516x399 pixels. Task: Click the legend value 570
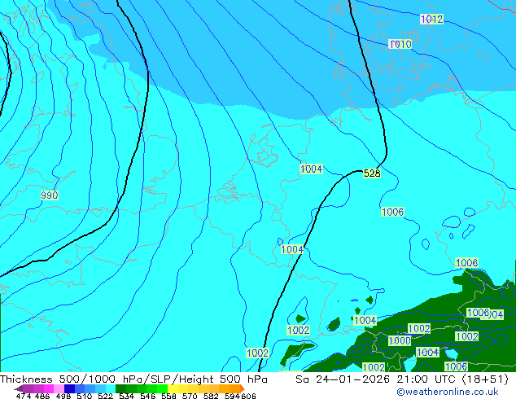190,396
